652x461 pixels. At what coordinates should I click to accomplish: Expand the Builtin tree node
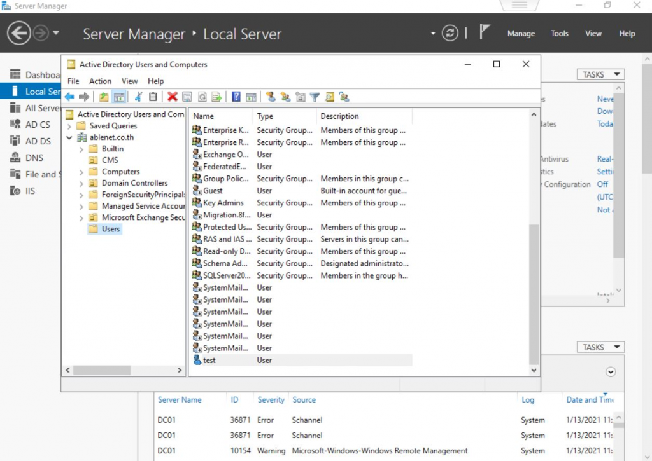pos(81,149)
